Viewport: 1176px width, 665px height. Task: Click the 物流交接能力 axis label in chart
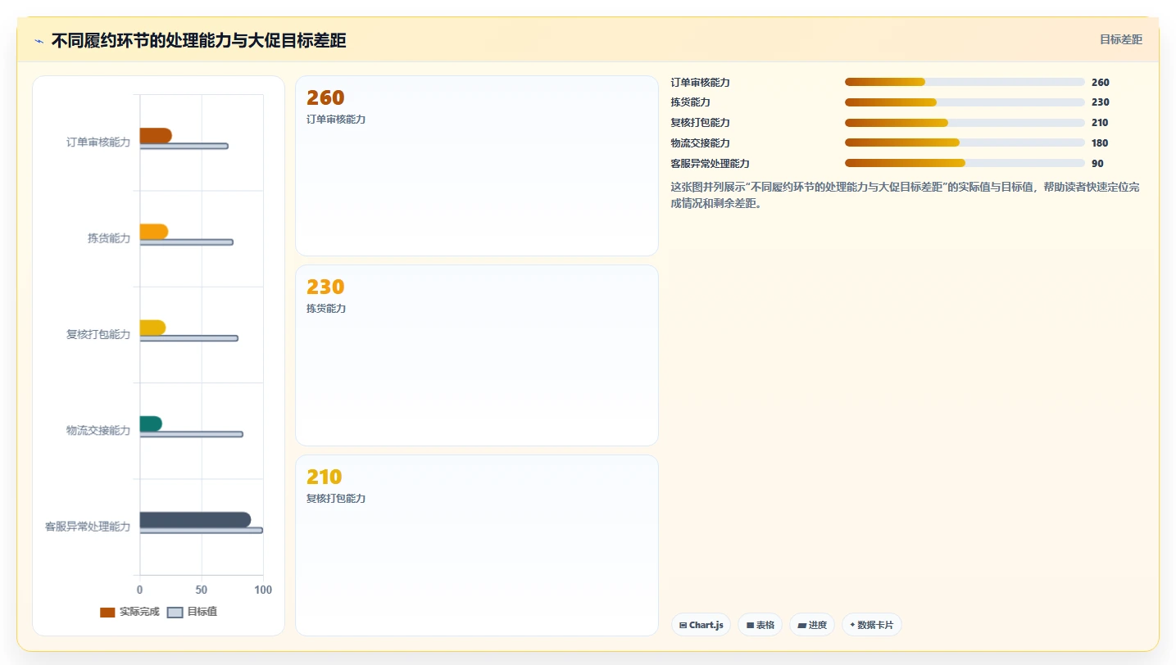[x=98, y=430]
